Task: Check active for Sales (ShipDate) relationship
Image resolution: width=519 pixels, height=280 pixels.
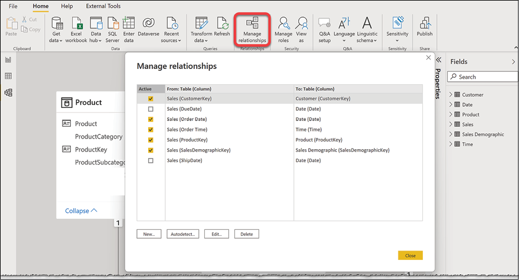Action: point(151,161)
